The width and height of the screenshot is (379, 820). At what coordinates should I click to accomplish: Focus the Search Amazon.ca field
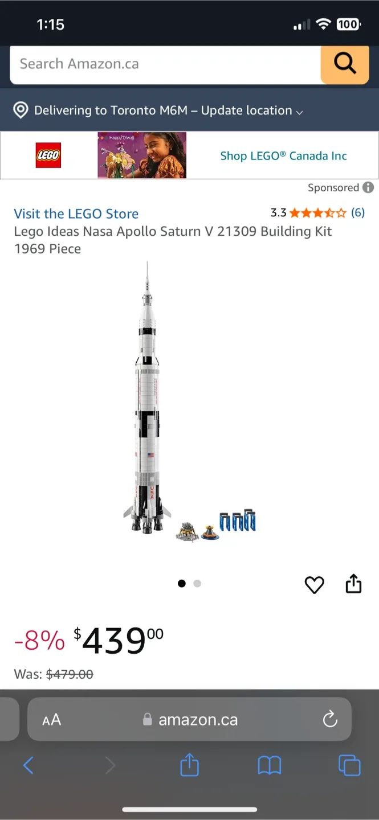coord(165,64)
